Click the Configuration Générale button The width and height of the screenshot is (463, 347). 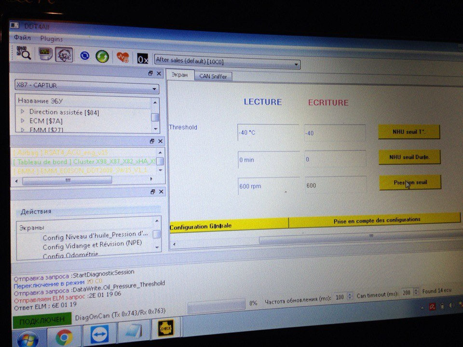[x=229, y=226]
